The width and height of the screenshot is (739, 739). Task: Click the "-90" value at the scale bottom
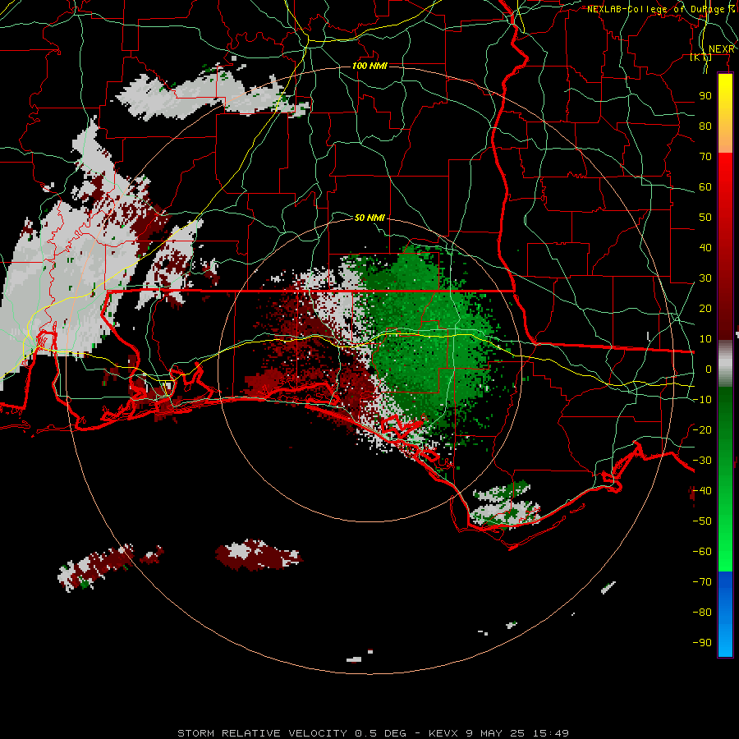tap(702, 643)
